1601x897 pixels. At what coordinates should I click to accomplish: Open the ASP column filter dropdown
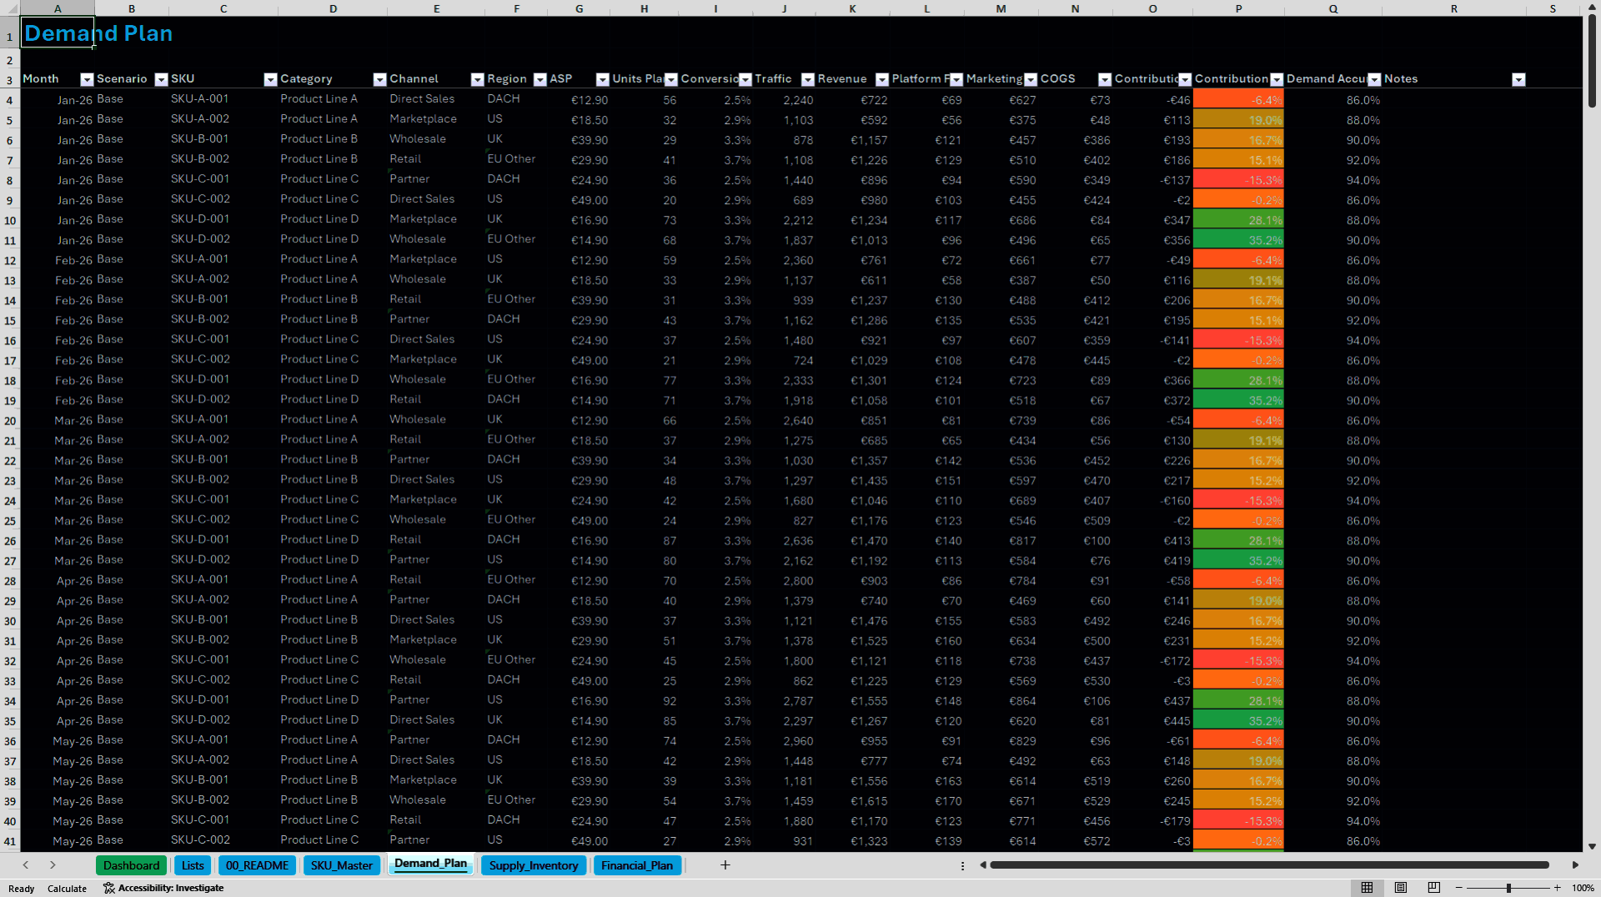pyautogui.click(x=602, y=79)
